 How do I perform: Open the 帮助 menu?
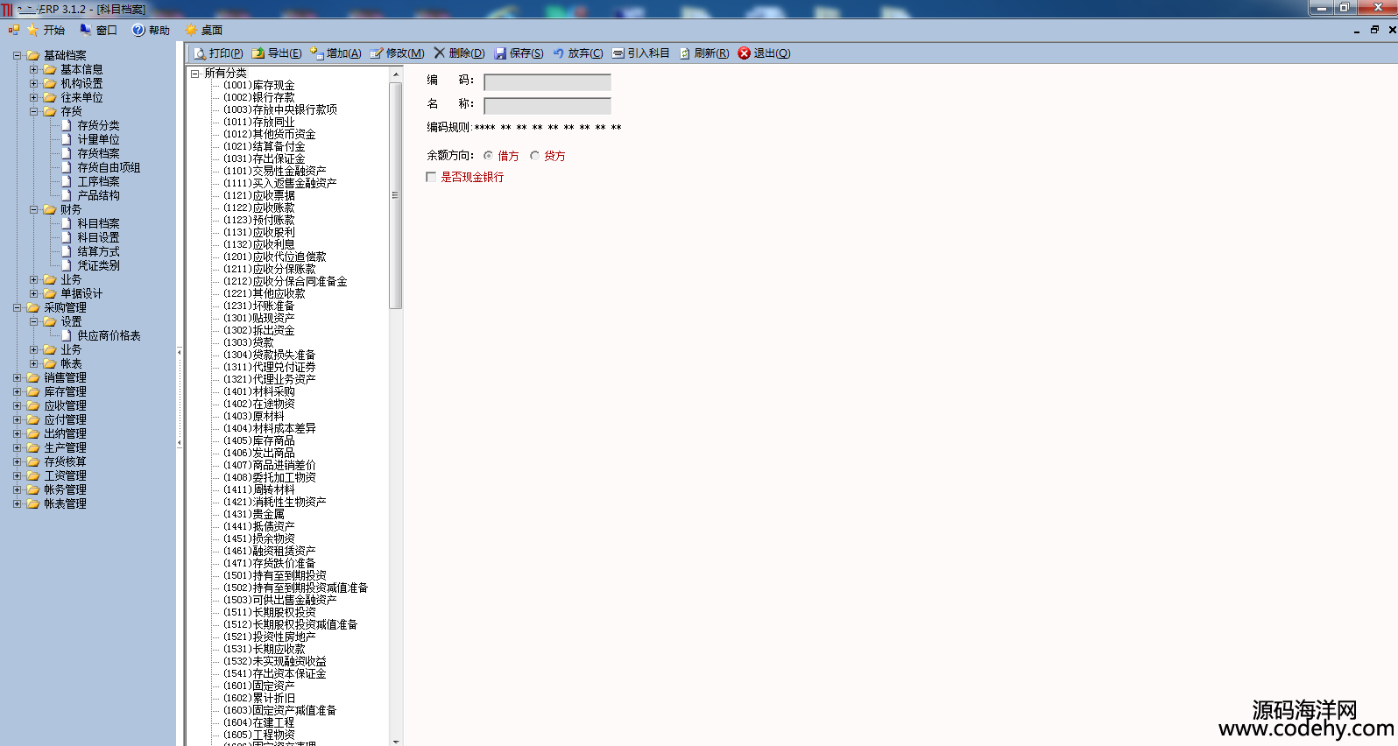(151, 30)
